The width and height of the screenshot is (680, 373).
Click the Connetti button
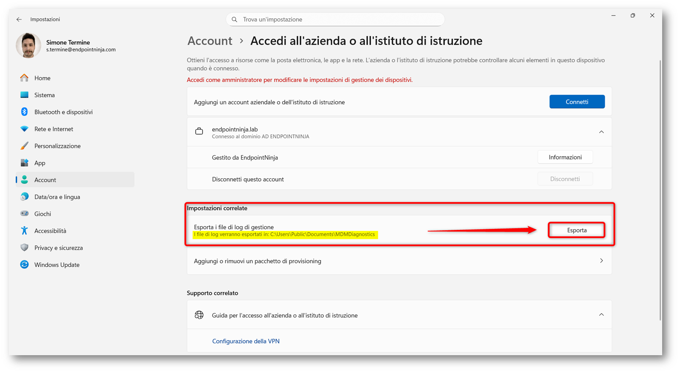click(x=577, y=102)
